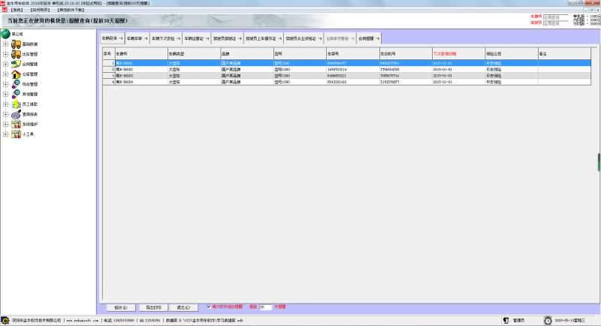Switch to the 车辆年审 tab
Image resolution: width=601 pixels, height=326 pixels.
pos(136,37)
